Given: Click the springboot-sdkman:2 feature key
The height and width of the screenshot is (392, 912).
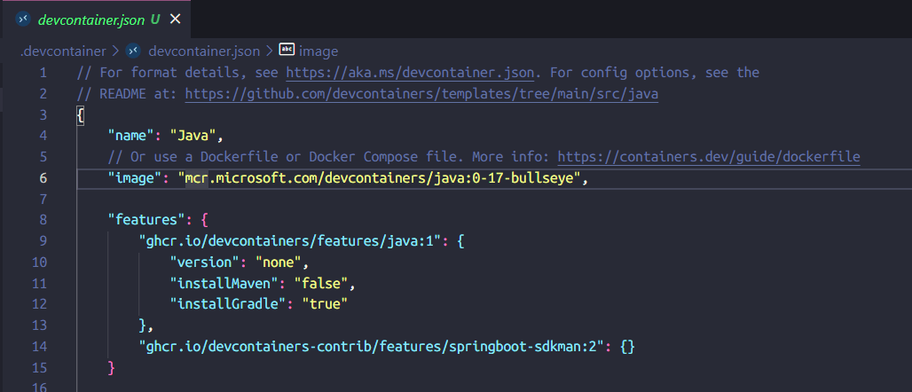Looking at the screenshot, I should [372, 346].
